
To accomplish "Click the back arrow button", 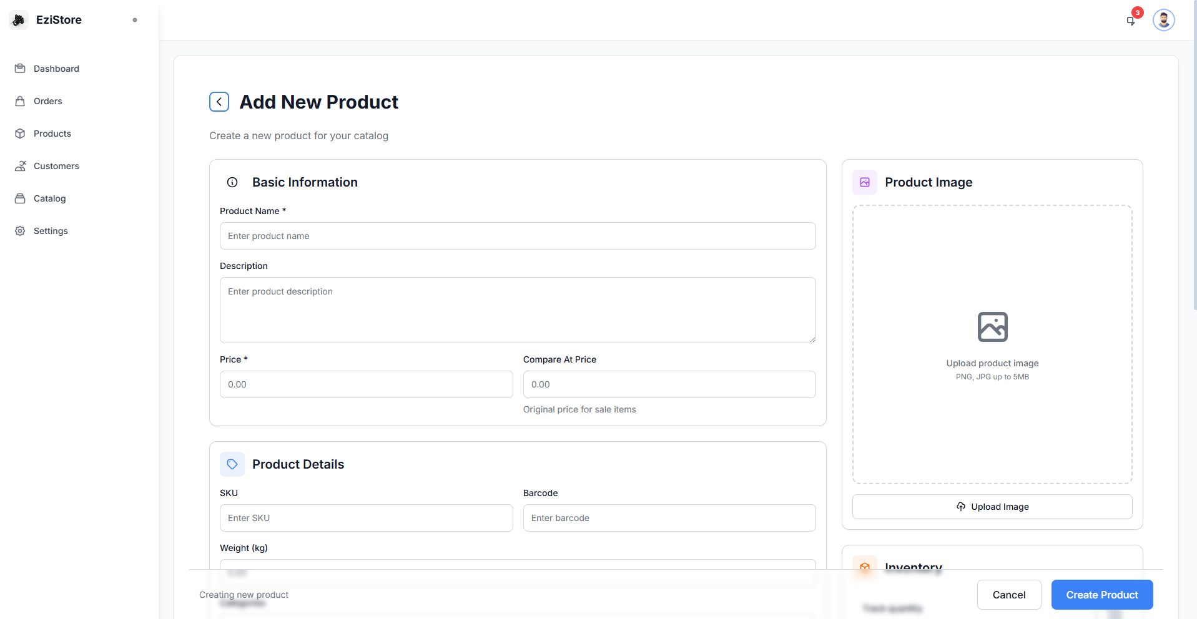I will (x=219, y=102).
